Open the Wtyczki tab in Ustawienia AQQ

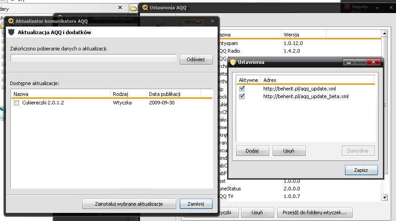(x=192, y=22)
